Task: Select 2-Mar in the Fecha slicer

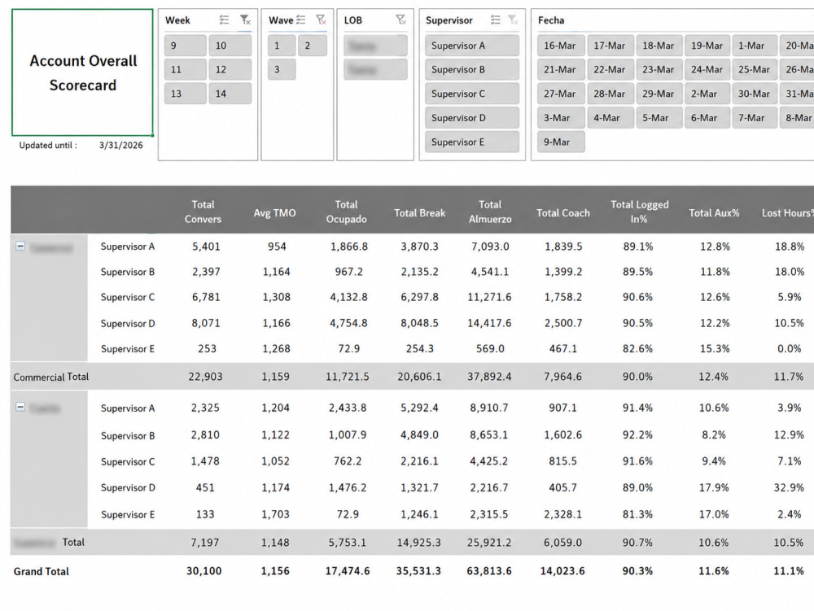Action: pos(707,94)
